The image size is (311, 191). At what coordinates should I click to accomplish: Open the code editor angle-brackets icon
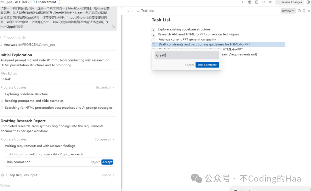264,2
